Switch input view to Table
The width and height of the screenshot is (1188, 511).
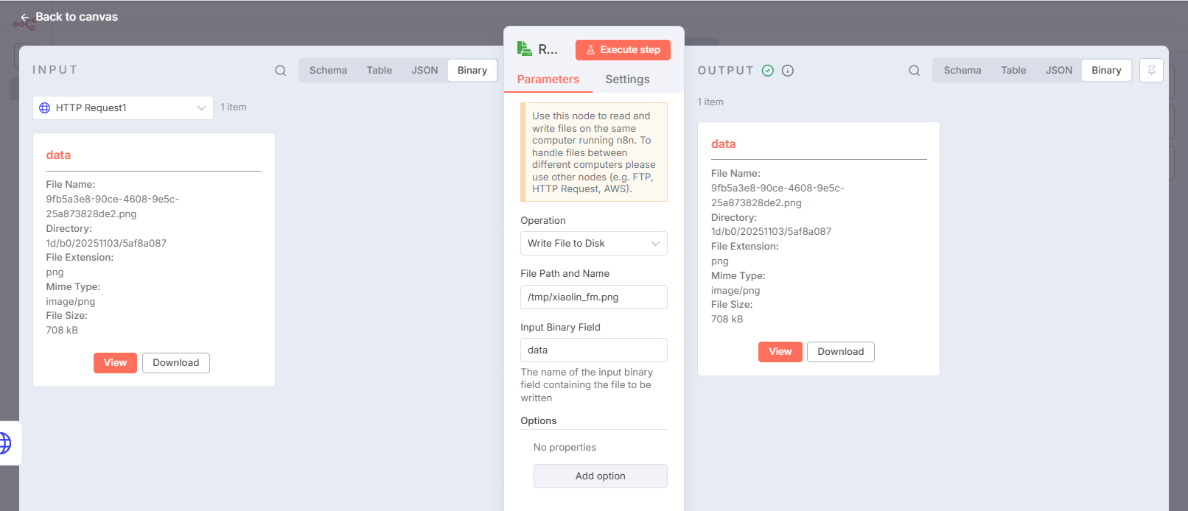click(x=380, y=71)
